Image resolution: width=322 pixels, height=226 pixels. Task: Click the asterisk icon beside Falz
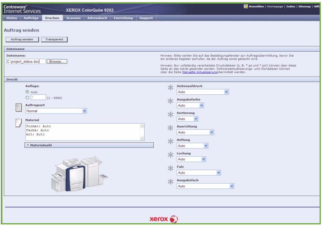pos(171,168)
